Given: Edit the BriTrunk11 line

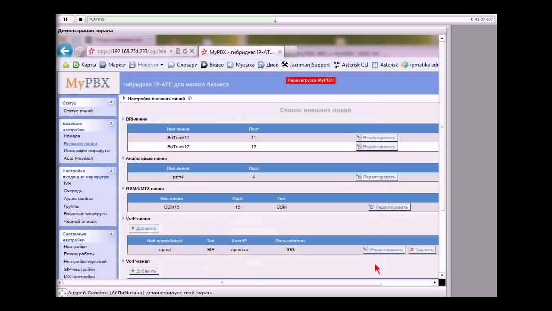Looking at the screenshot, I should pyautogui.click(x=376, y=138).
